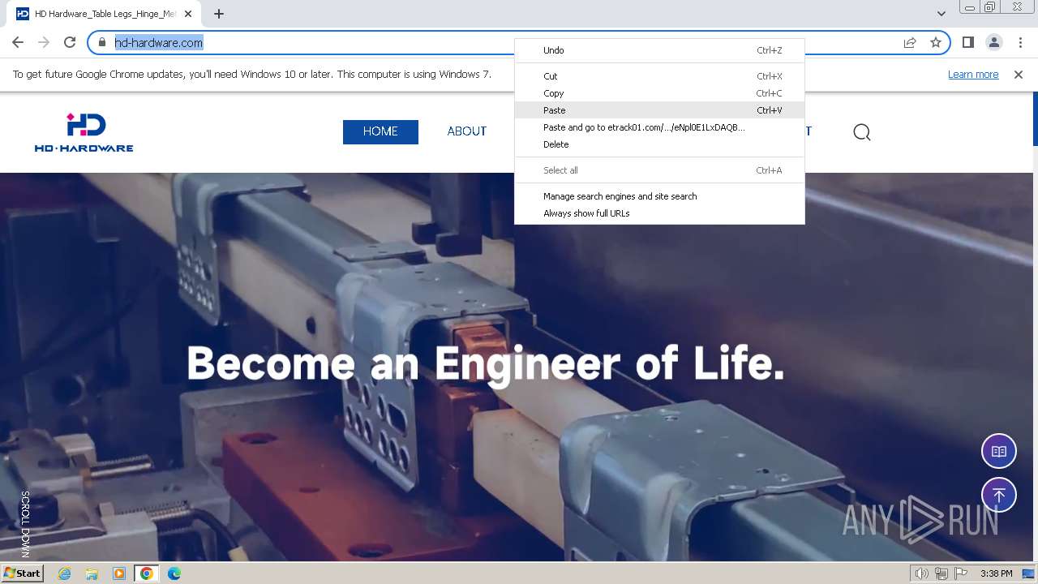Switch to Chrome in the taskbar
1038x584 pixels.
pos(147,573)
